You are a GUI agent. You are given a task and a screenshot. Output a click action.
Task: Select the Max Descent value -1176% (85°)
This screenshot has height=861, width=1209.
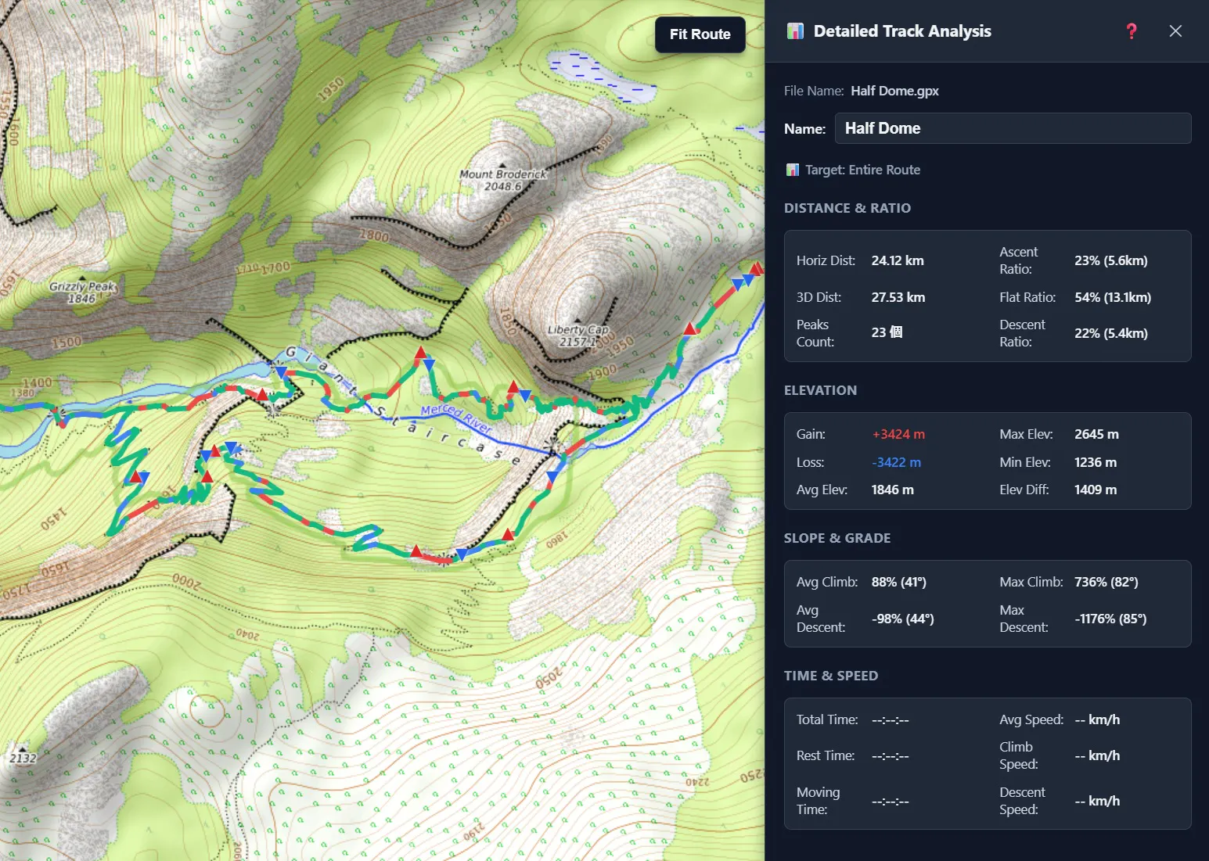click(x=1110, y=619)
